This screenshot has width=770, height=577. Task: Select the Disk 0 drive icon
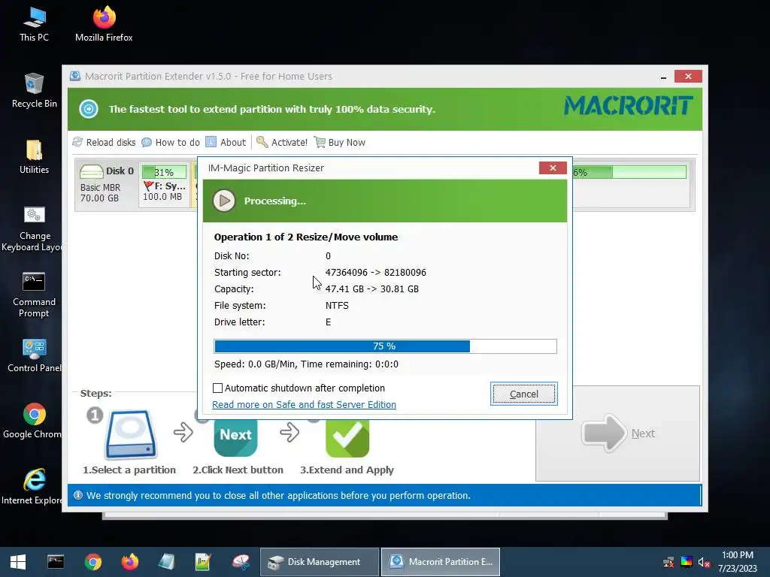(91, 171)
